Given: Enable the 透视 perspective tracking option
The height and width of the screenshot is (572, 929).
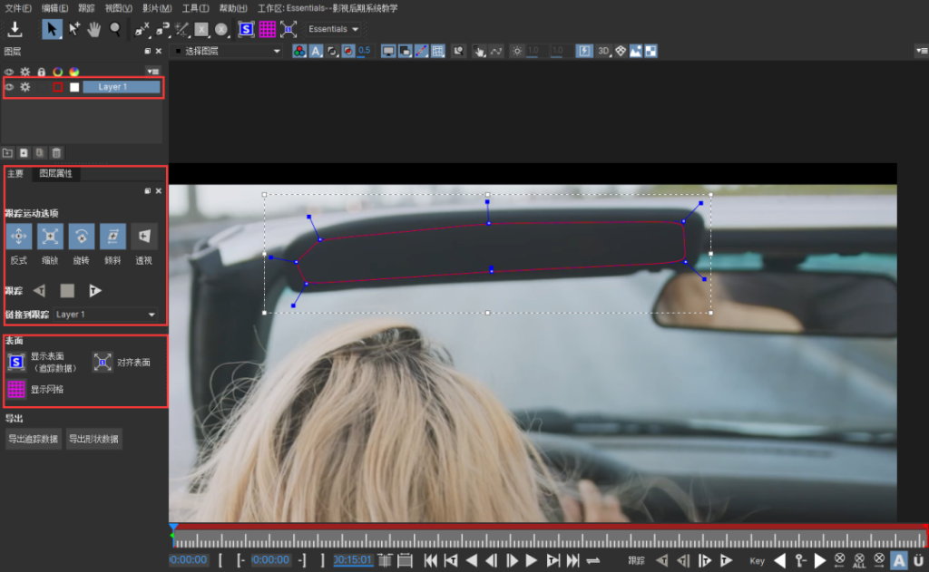Looking at the screenshot, I should (x=142, y=237).
